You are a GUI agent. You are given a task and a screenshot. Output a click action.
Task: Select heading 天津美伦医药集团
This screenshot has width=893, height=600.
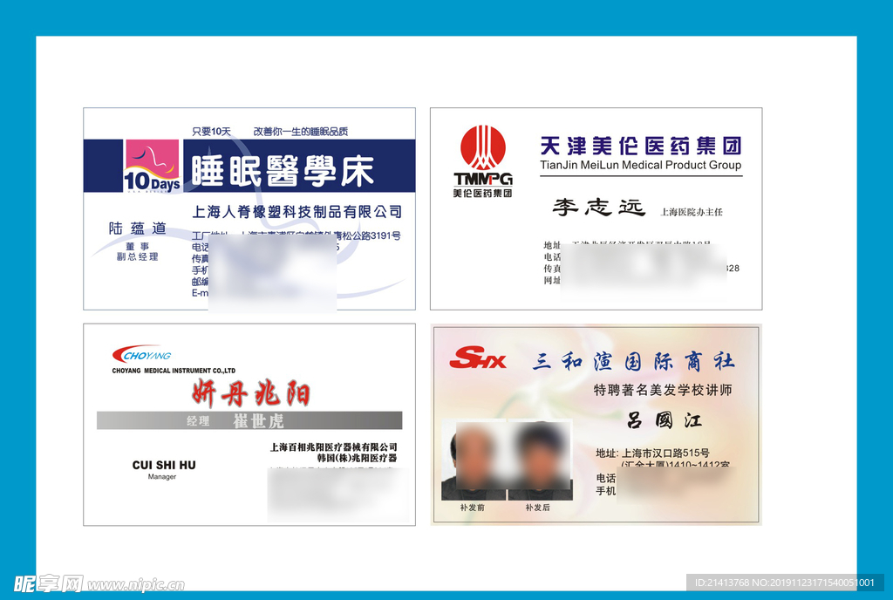coord(641,146)
